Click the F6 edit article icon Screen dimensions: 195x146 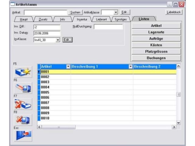(x=23, y=88)
